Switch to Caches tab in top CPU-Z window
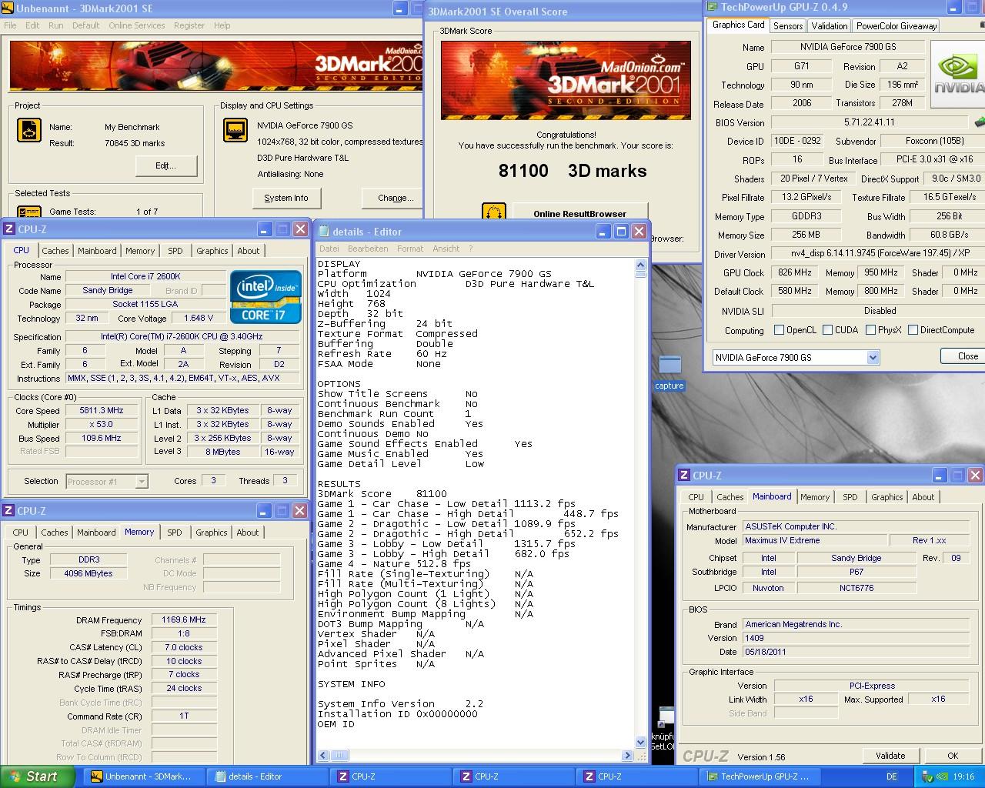Viewport: 985px width, 788px height. (x=55, y=251)
